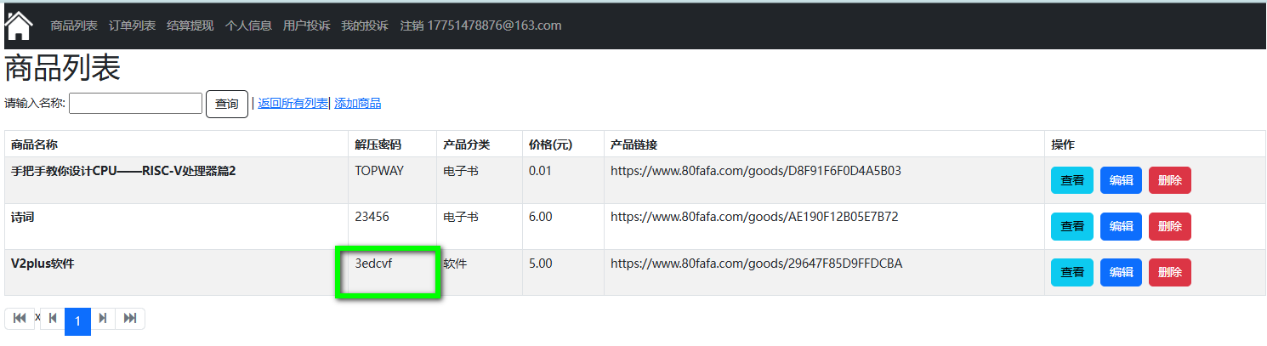Go to 我的投诉 page
Image resolution: width=1267 pixels, height=346 pixels.
364,26
